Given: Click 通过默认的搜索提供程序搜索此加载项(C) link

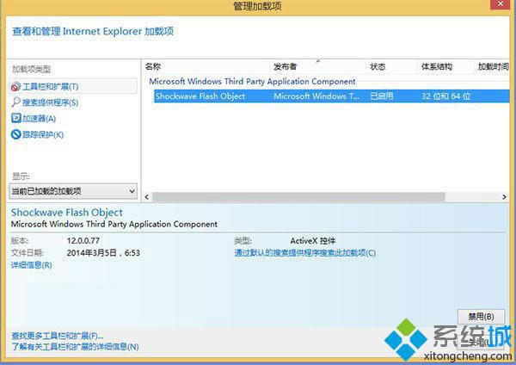Looking at the screenshot, I should click(305, 253).
